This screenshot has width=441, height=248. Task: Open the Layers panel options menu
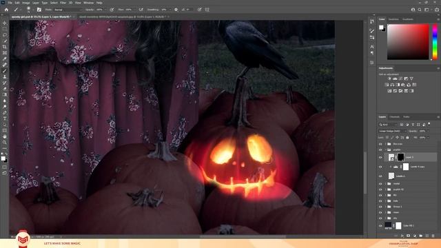click(438, 117)
